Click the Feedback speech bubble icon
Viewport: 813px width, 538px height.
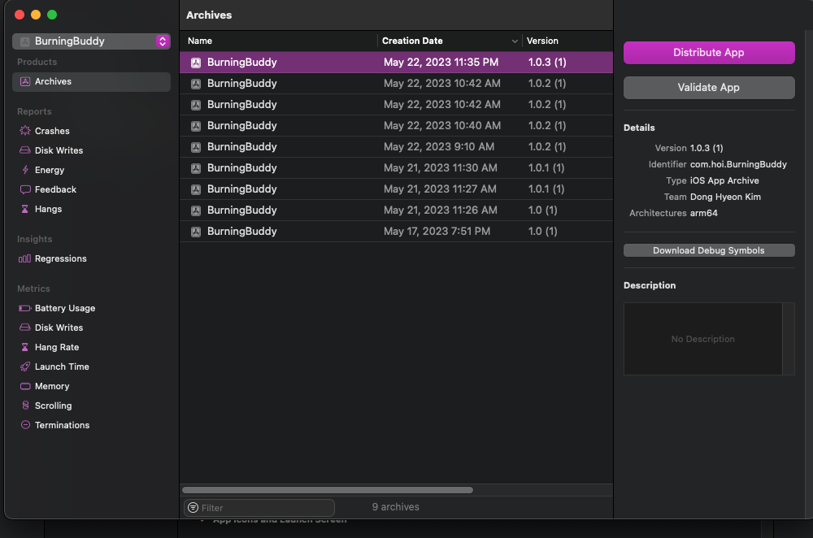tap(25, 189)
